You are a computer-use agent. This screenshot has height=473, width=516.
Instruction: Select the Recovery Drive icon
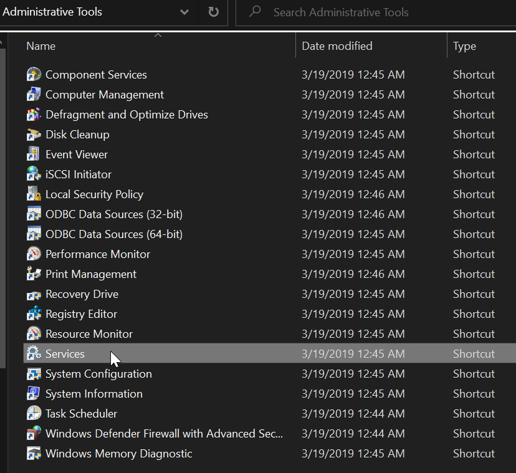click(34, 294)
